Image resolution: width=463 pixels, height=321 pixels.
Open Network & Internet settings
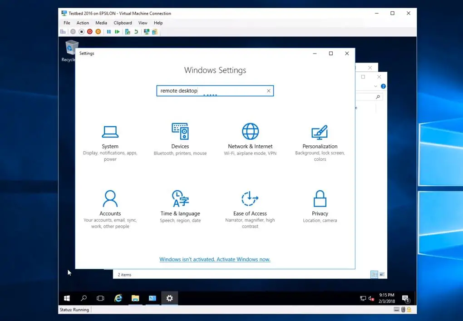coord(250,139)
